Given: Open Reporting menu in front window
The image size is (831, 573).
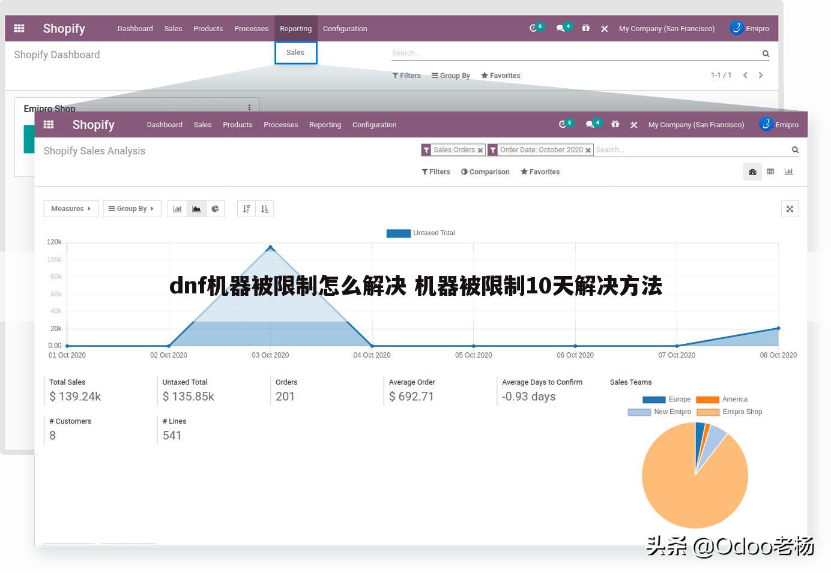Looking at the screenshot, I should click(x=325, y=125).
